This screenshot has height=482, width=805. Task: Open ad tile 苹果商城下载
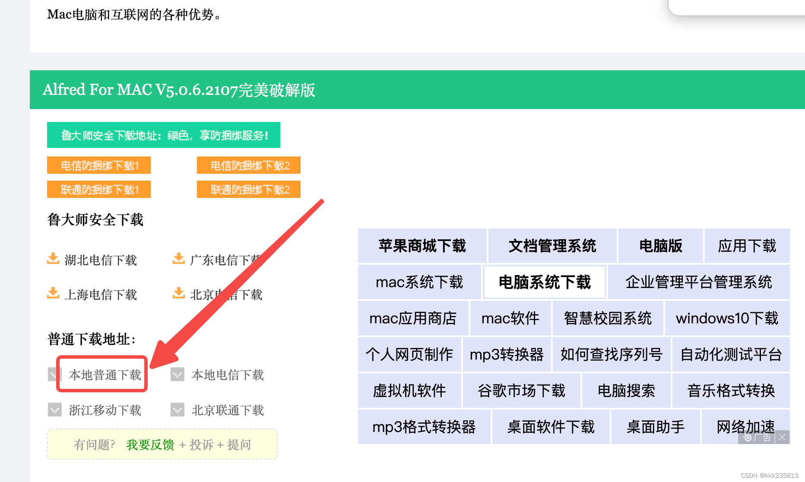point(422,246)
